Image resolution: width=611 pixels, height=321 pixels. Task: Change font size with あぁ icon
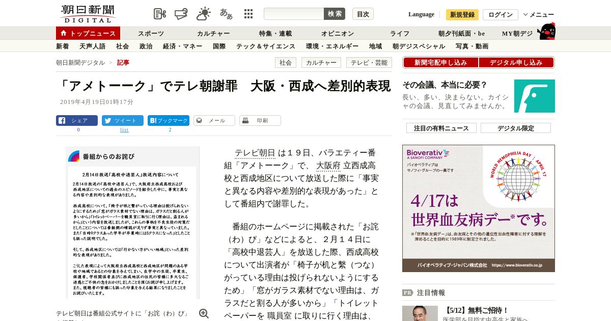pos(226,14)
